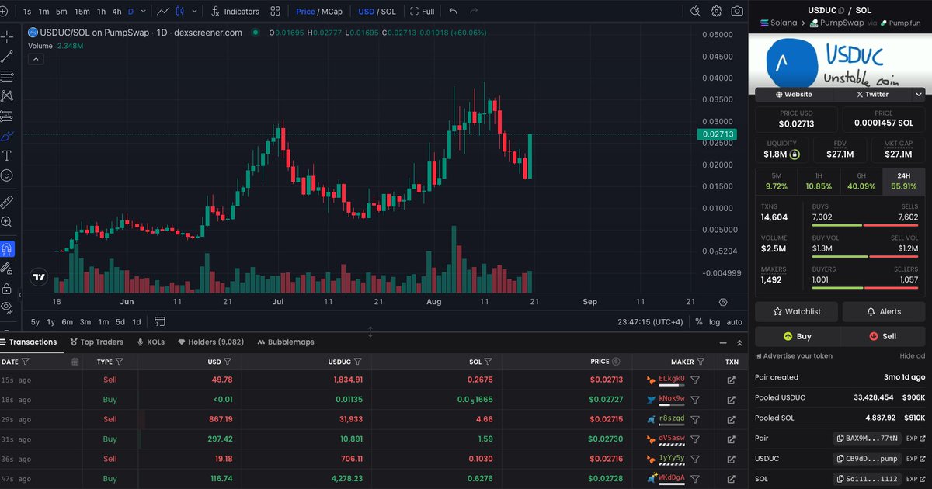Expand the timeframe interval dropdown

tap(143, 12)
